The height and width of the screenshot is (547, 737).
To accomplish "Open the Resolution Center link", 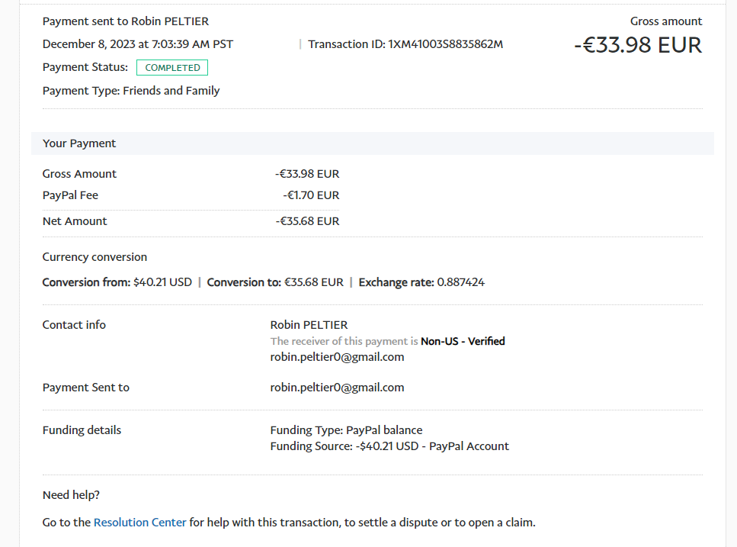I will (x=139, y=523).
